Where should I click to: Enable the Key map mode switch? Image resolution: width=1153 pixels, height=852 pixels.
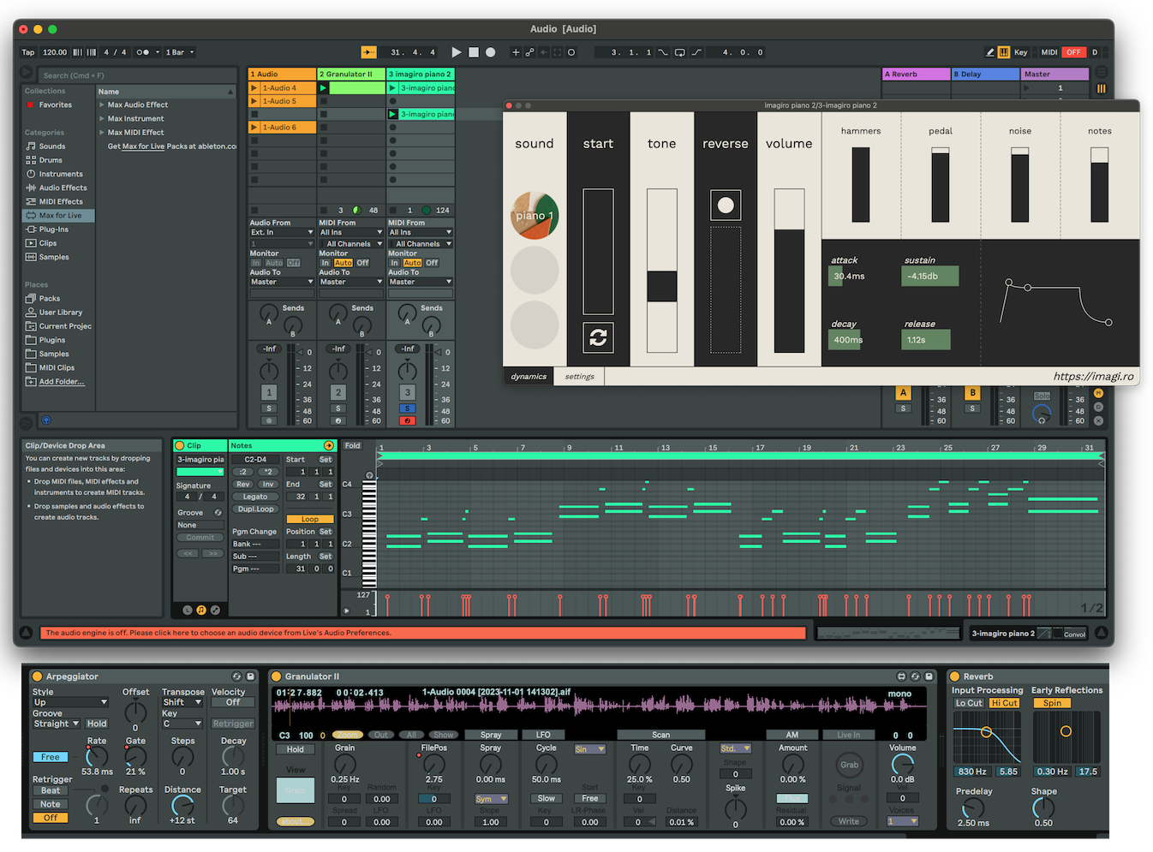click(x=1021, y=52)
